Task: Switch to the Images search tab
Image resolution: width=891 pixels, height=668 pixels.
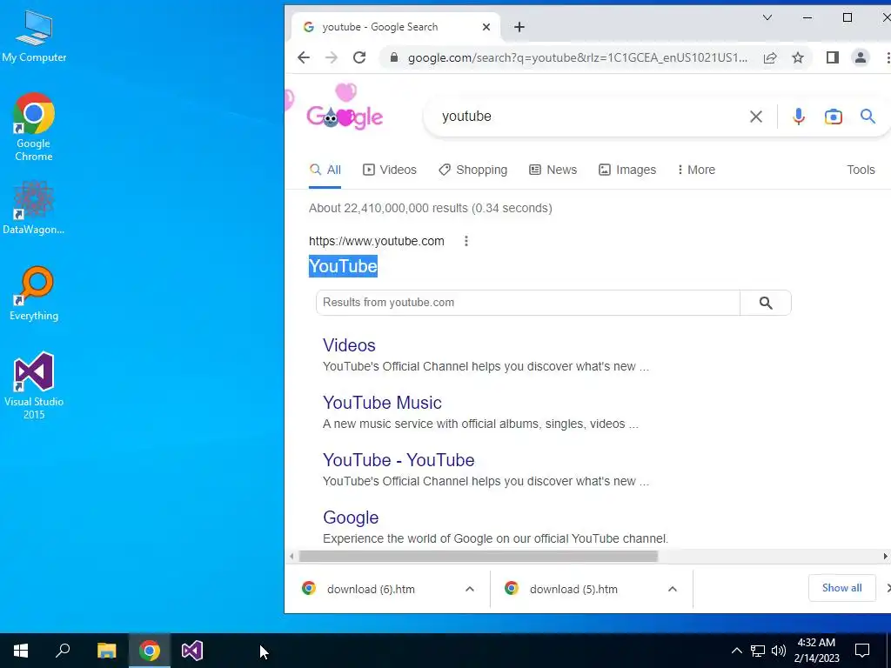Action: pos(627,170)
